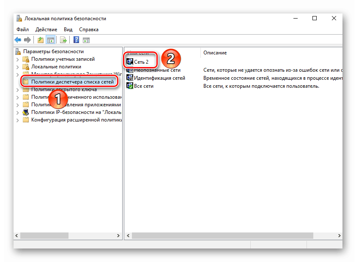Select the Все сети network item

point(143,86)
